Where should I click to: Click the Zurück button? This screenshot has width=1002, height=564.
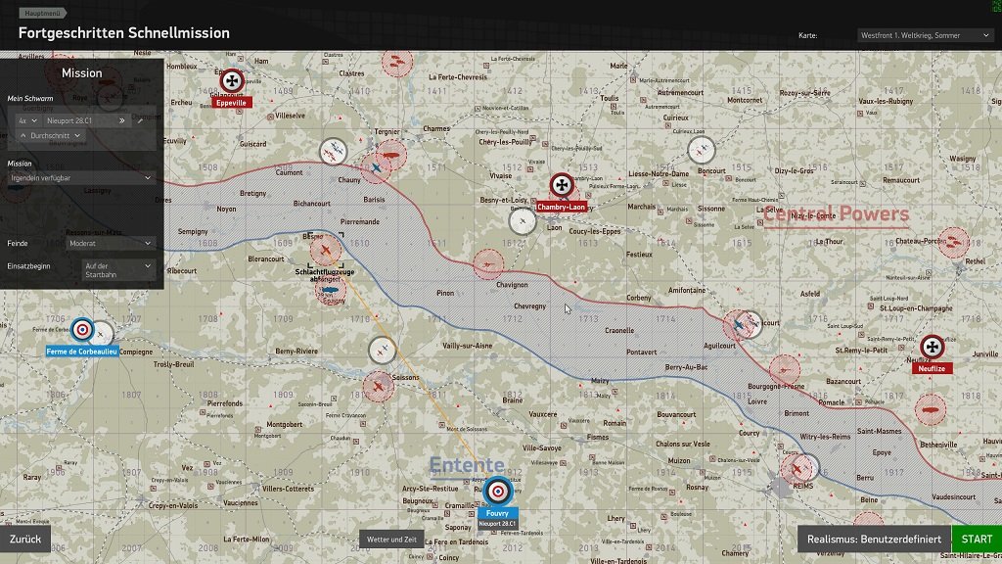[x=25, y=540]
